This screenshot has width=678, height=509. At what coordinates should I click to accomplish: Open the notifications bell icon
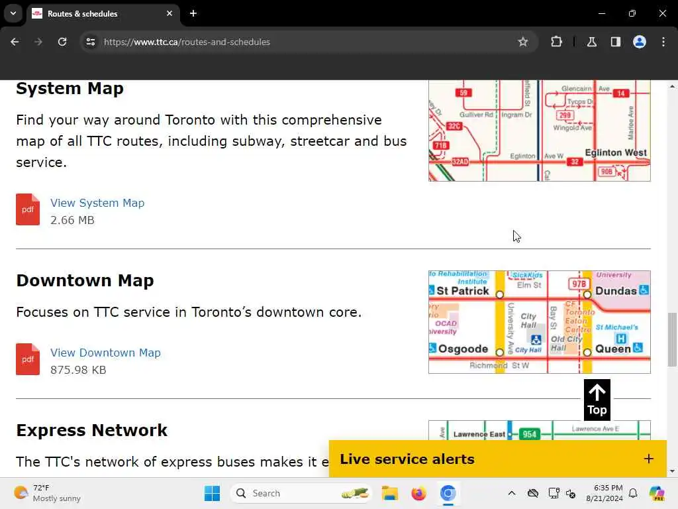click(633, 493)
